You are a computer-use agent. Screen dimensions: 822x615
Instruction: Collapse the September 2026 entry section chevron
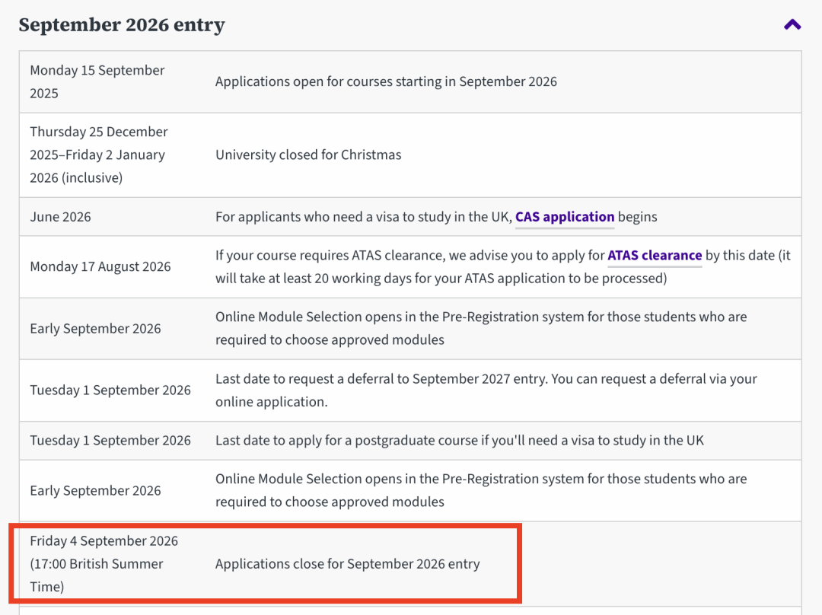(792, 24)
